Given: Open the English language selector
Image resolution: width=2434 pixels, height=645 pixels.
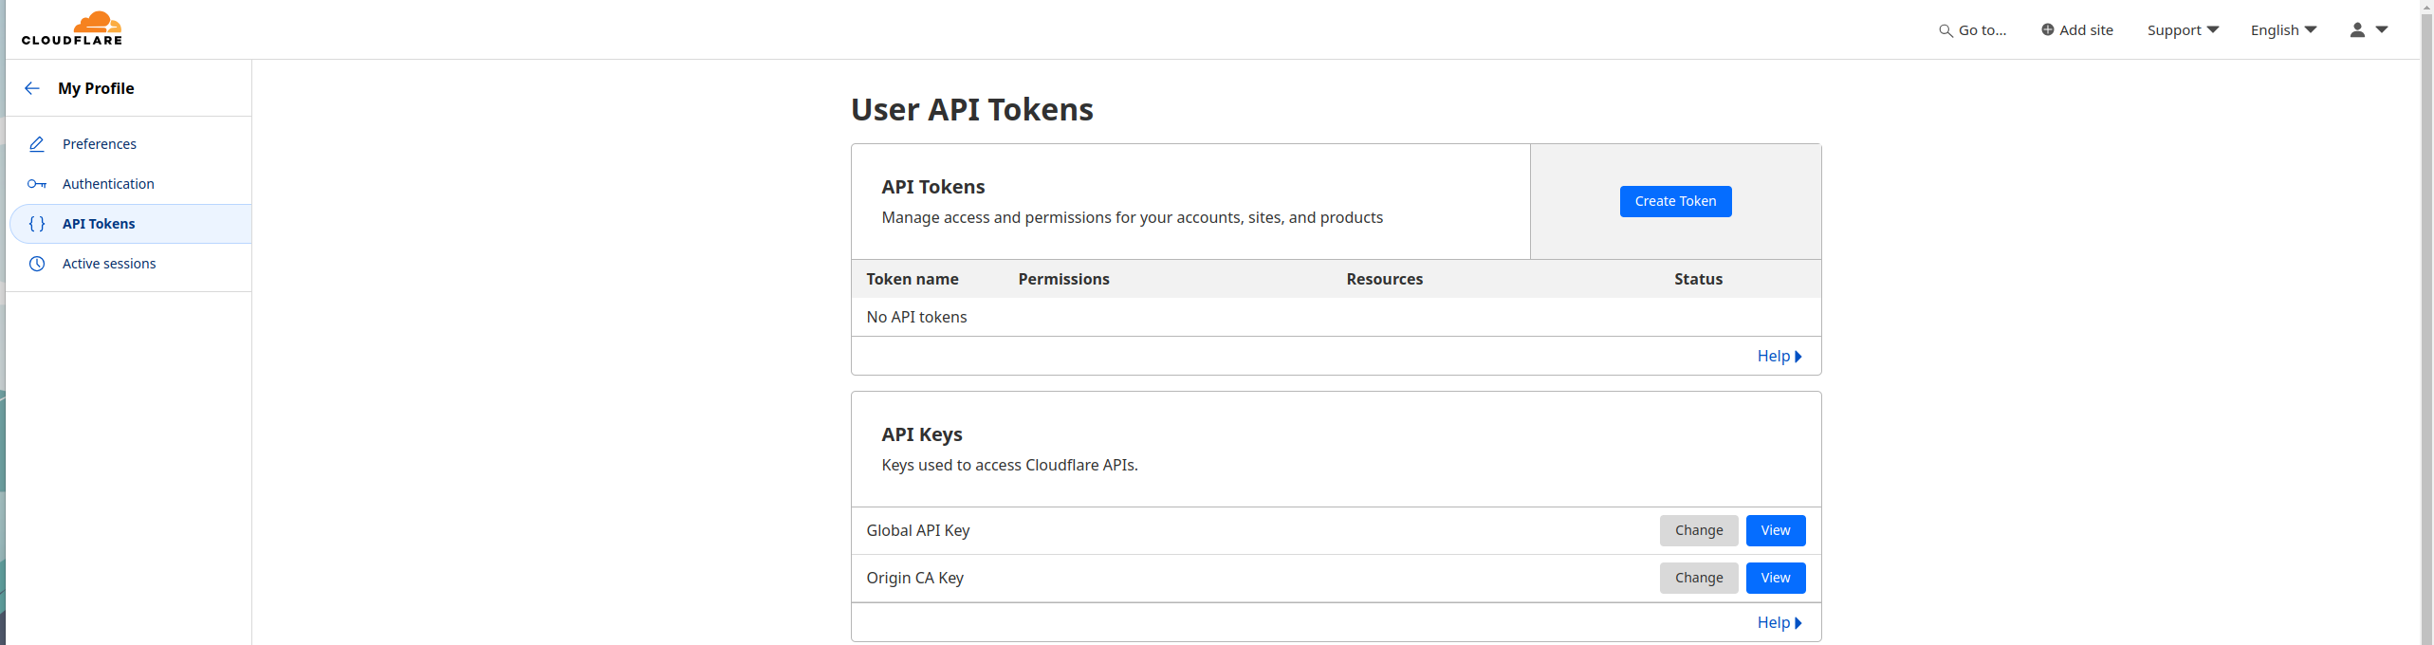Looking at the screenshot, I should point(2282,30).
